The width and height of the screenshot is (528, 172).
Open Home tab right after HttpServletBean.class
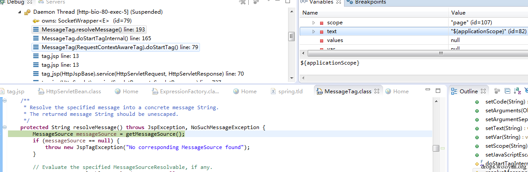(x=126, y=92)
